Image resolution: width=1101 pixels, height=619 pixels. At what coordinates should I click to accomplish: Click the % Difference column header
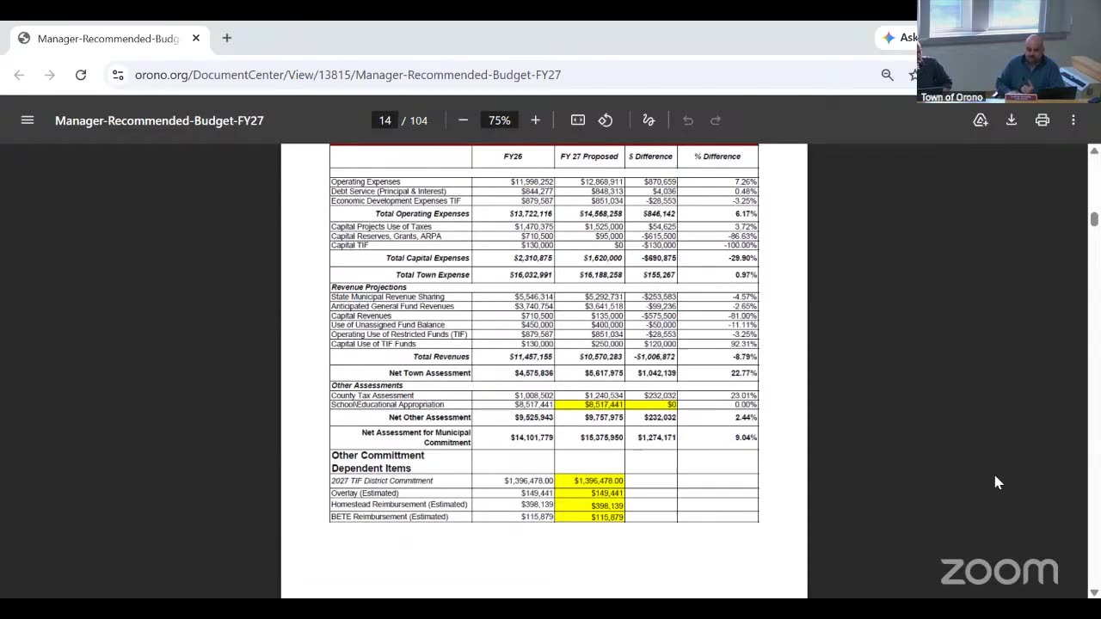[717, 156]
